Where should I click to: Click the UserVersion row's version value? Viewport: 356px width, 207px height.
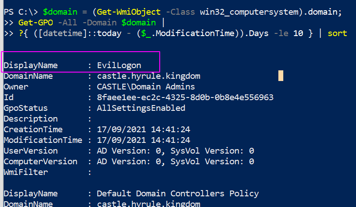175,151
